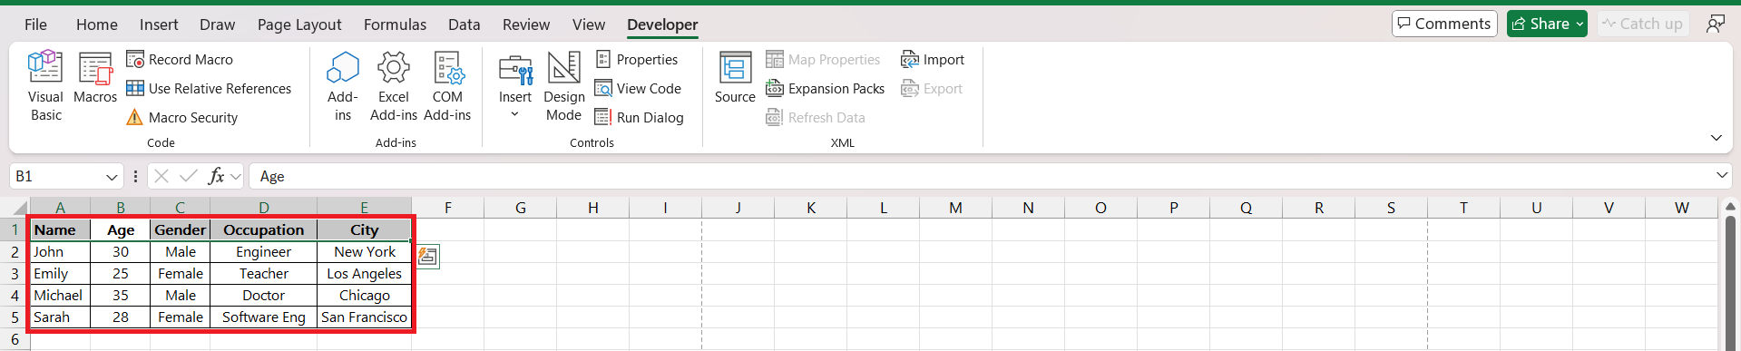Expand the formula bar
1741x351 pixels.
(x=1722, y=176)
